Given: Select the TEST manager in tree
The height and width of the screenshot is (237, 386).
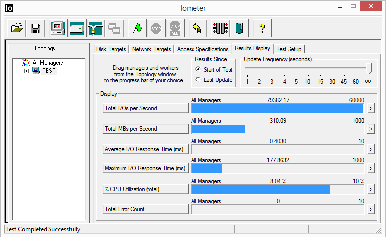Looking at the screenshot, I should coord(48,71).
